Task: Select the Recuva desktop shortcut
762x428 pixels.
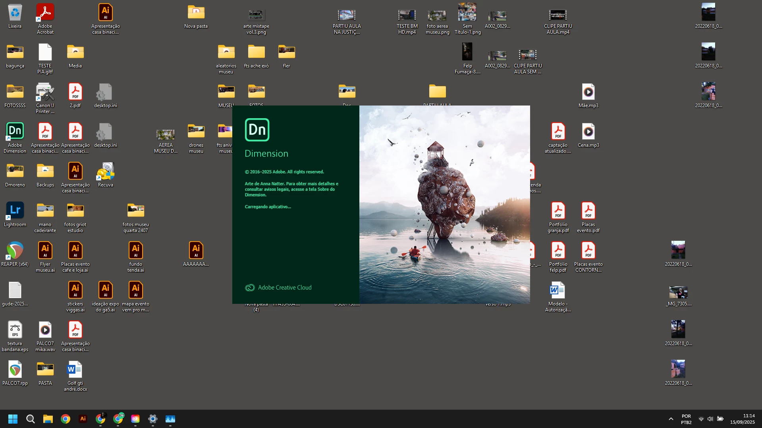Action: [106, 175]
